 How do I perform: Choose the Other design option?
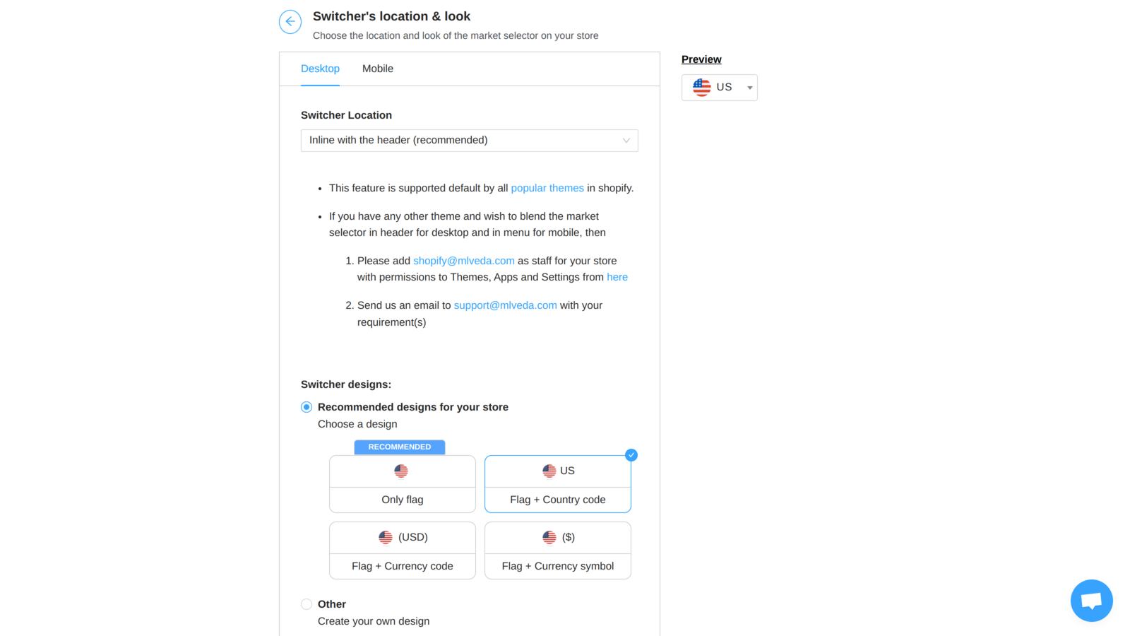[307, 604]
